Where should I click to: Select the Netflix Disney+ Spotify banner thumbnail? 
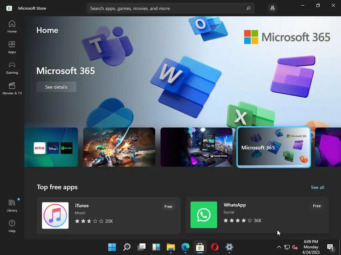coord(51,147)
